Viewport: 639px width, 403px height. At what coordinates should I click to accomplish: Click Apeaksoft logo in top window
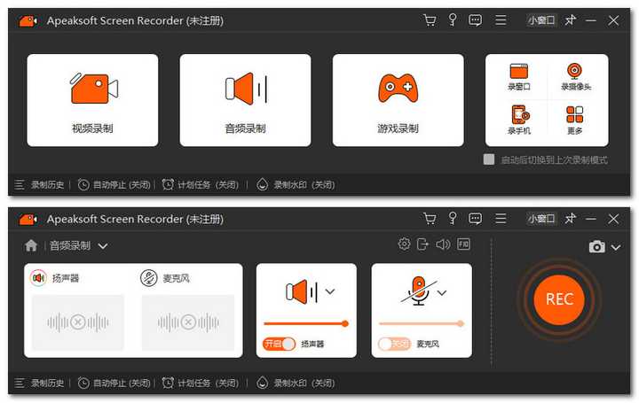(28, 20)
